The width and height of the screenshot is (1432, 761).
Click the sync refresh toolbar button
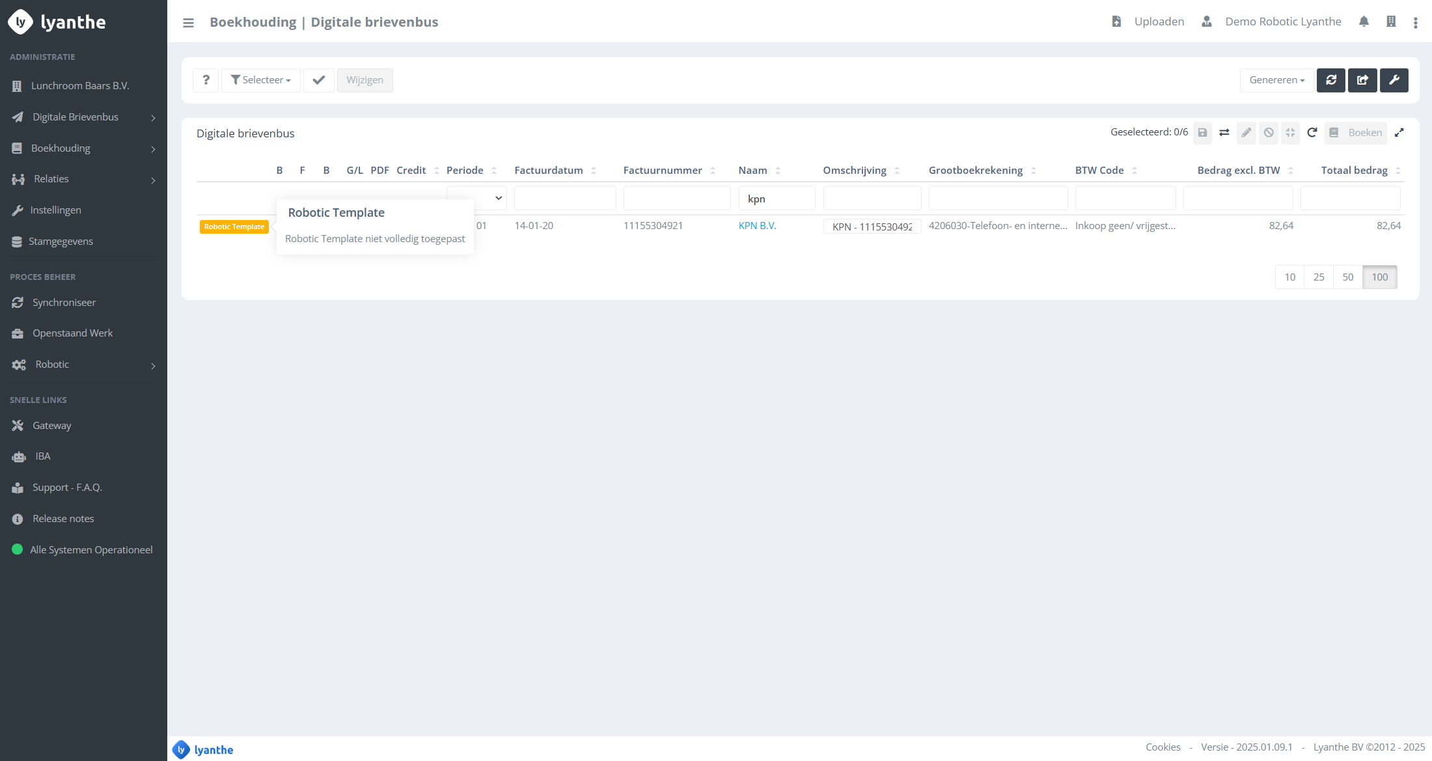pos(1330,80)
